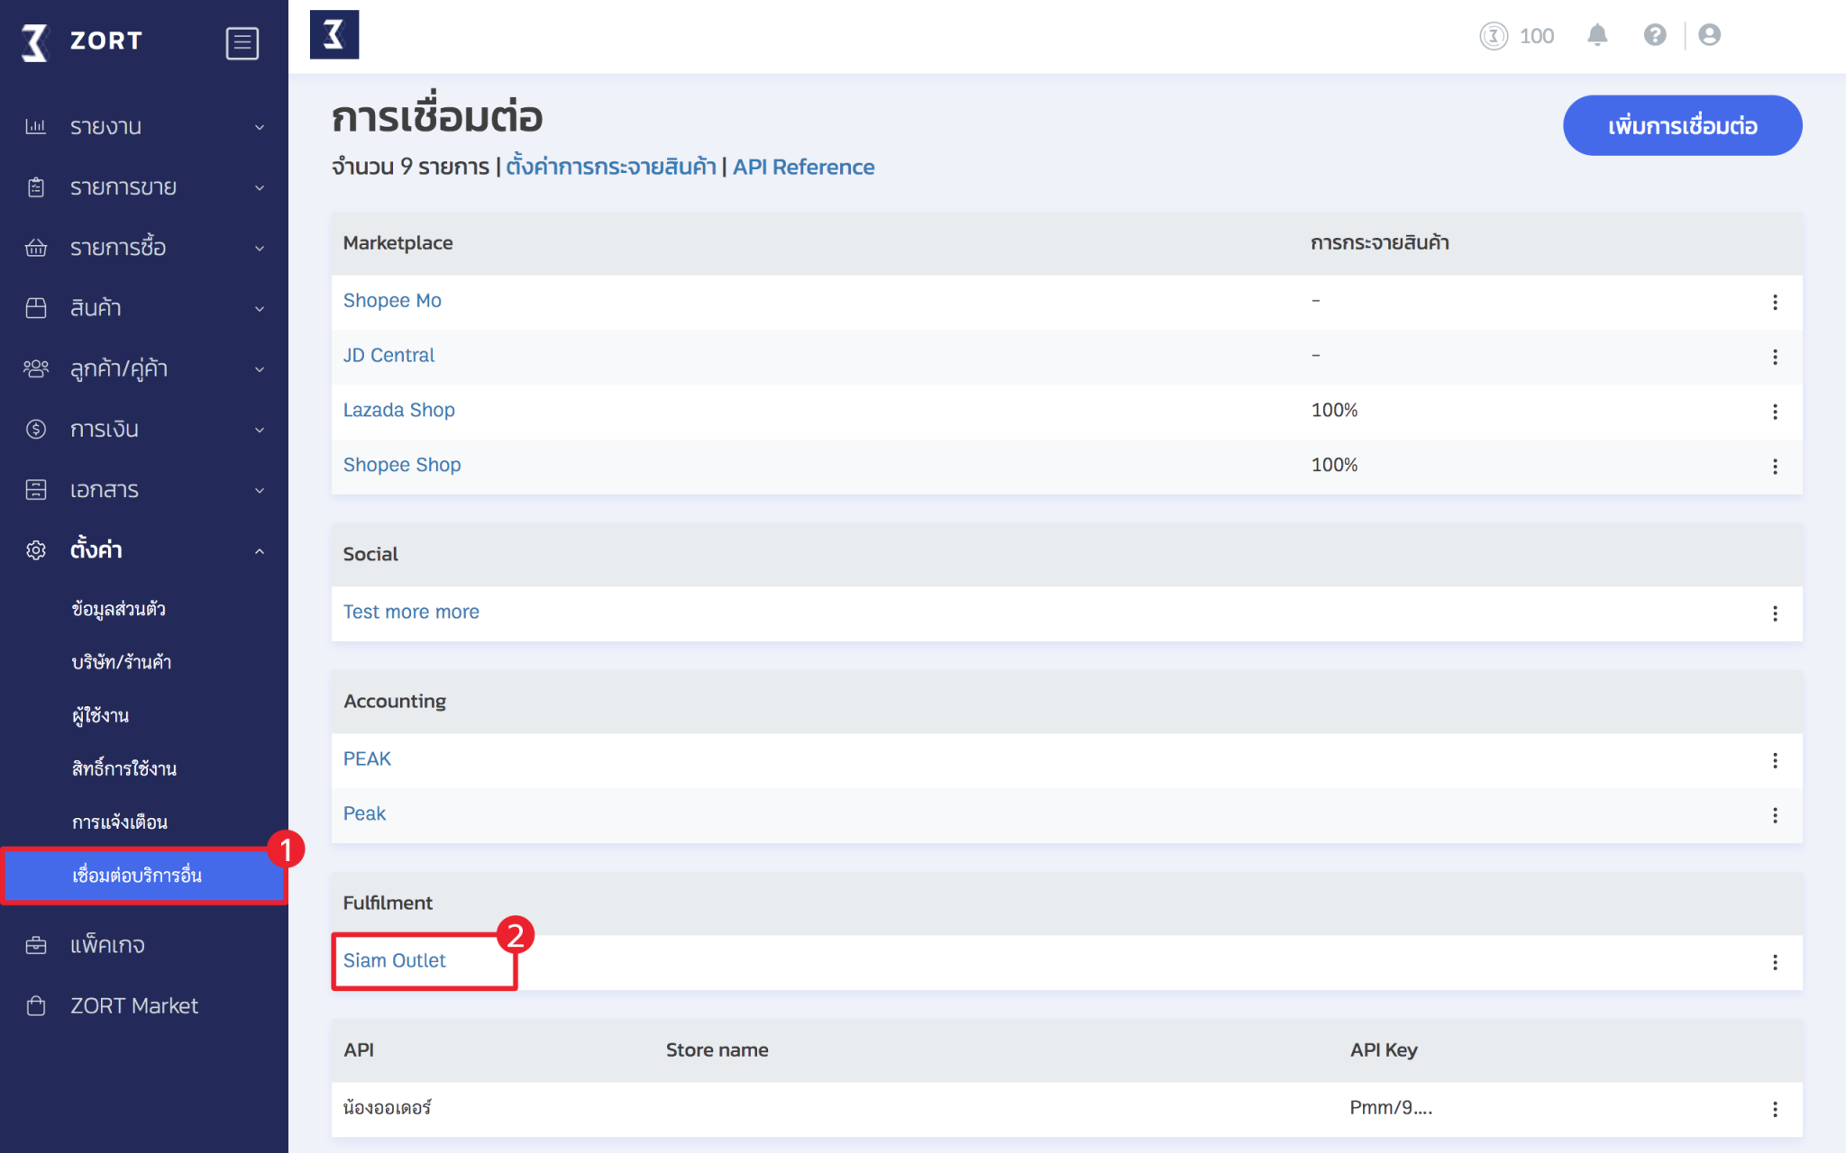Open the Shopee Shop connection
Viewport: 1846px width, 1153px height.
(402, 465)
